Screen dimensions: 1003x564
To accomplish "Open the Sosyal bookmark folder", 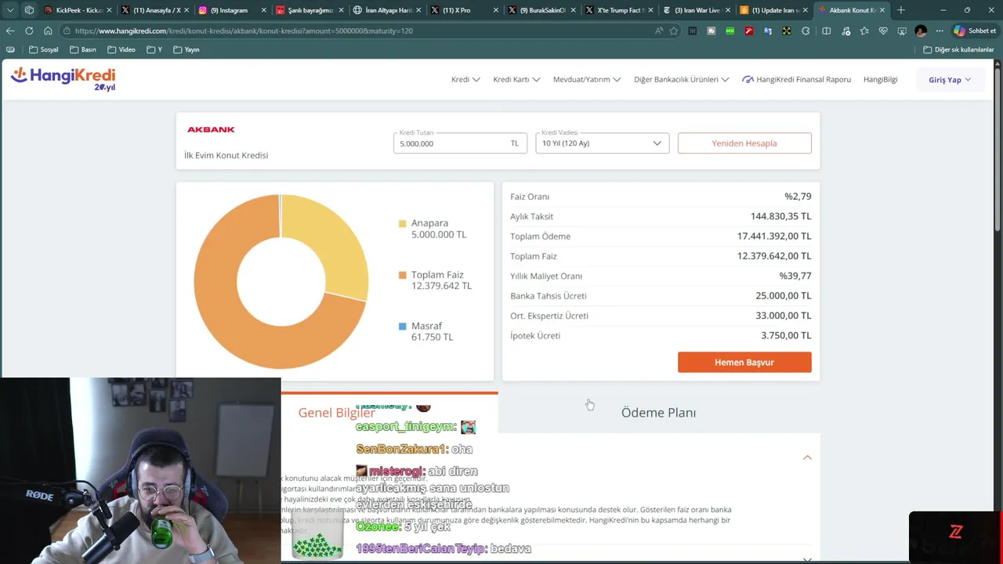I will tap(44, 49).
